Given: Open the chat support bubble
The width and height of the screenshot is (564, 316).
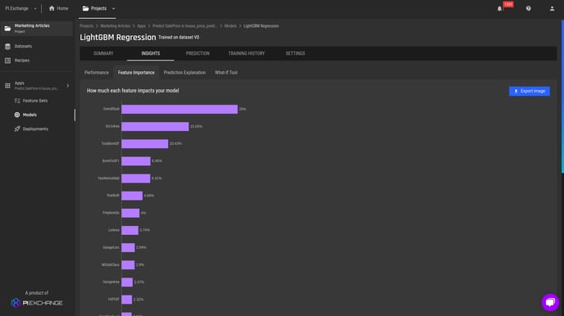Looking at the screenshot, I should coord(550,302).
